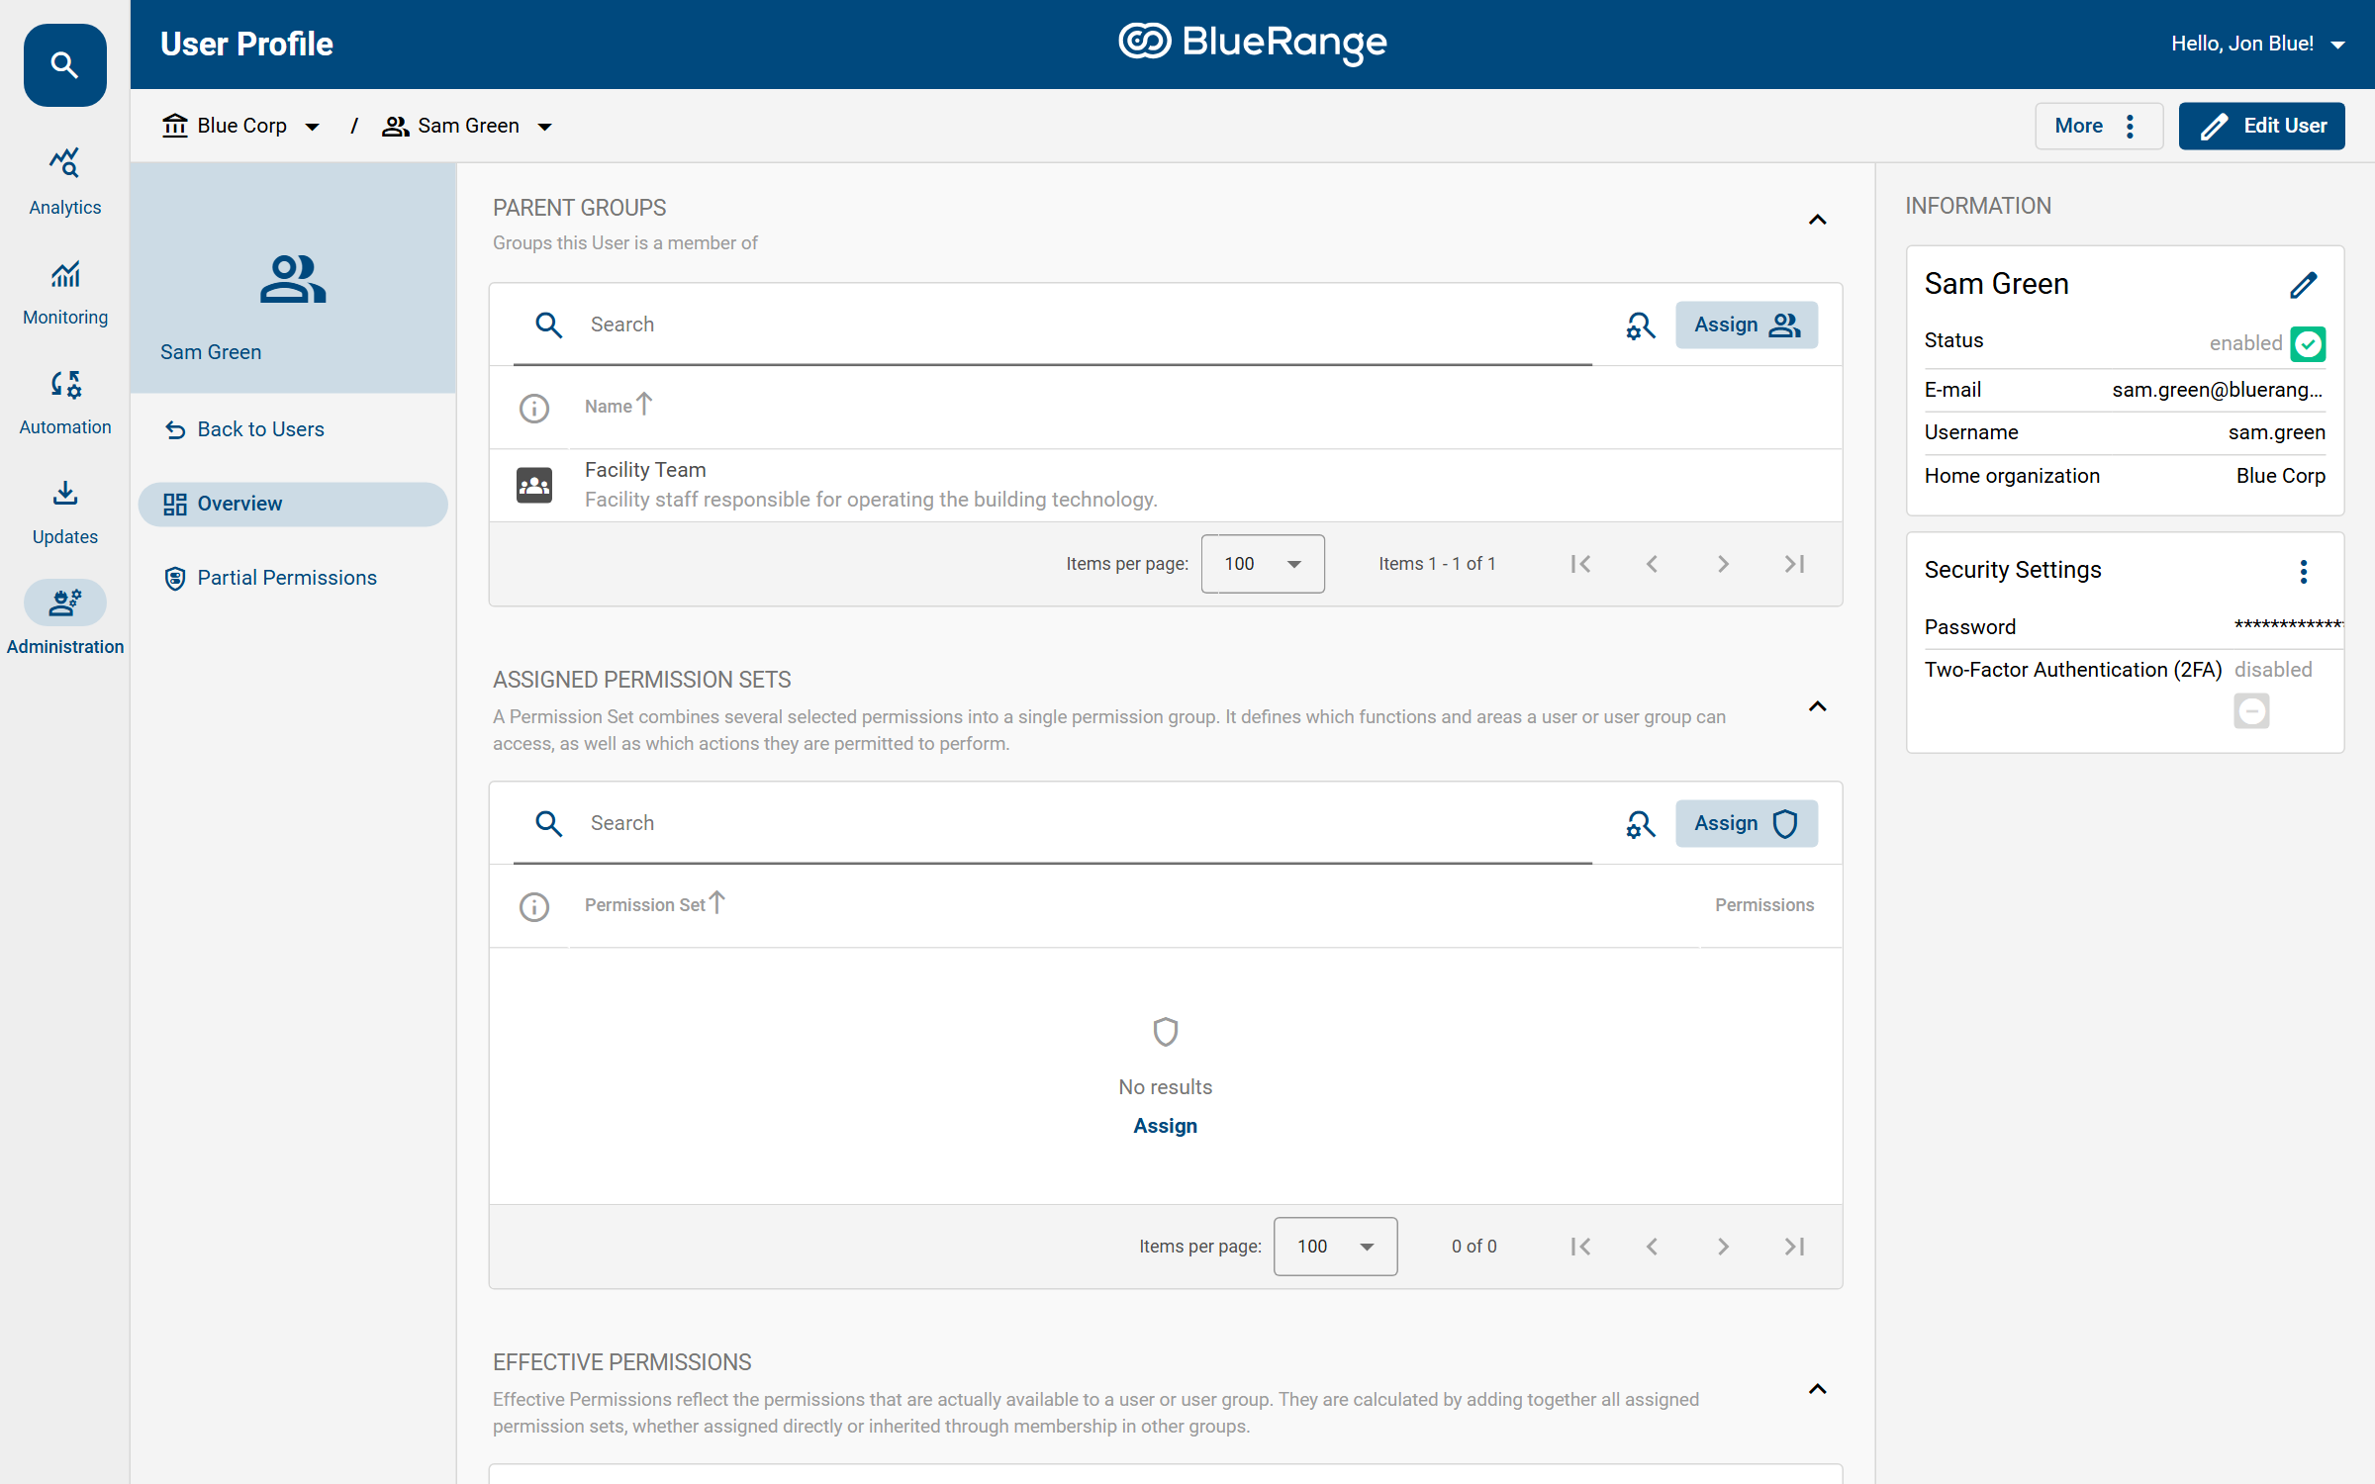Click the sam.green@bluerang... e-mail value
The height and width of the screenshot is (1484, 2375).
2218,390
